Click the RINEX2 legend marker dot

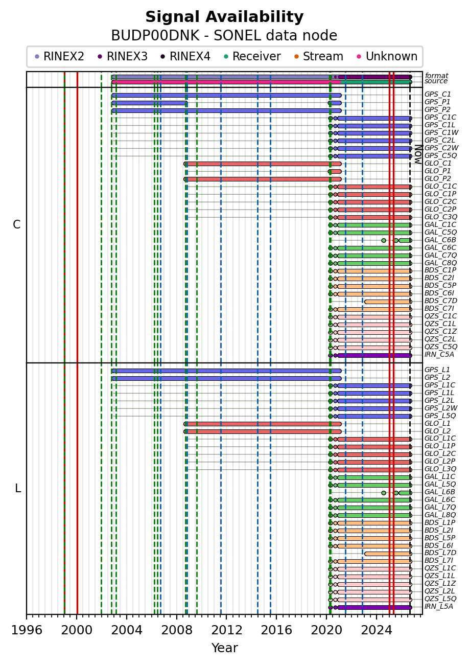37,57
